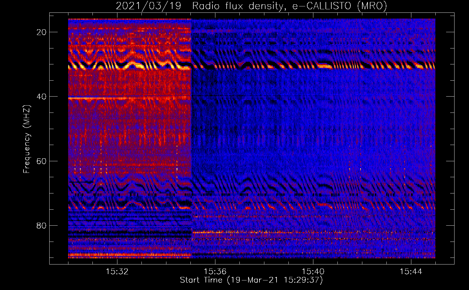Click the time tick label 15:44

411,272
